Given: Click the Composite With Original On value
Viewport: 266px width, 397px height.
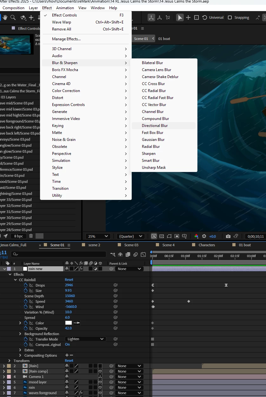Looking at the screenshot, I should [x=67, y=344].
